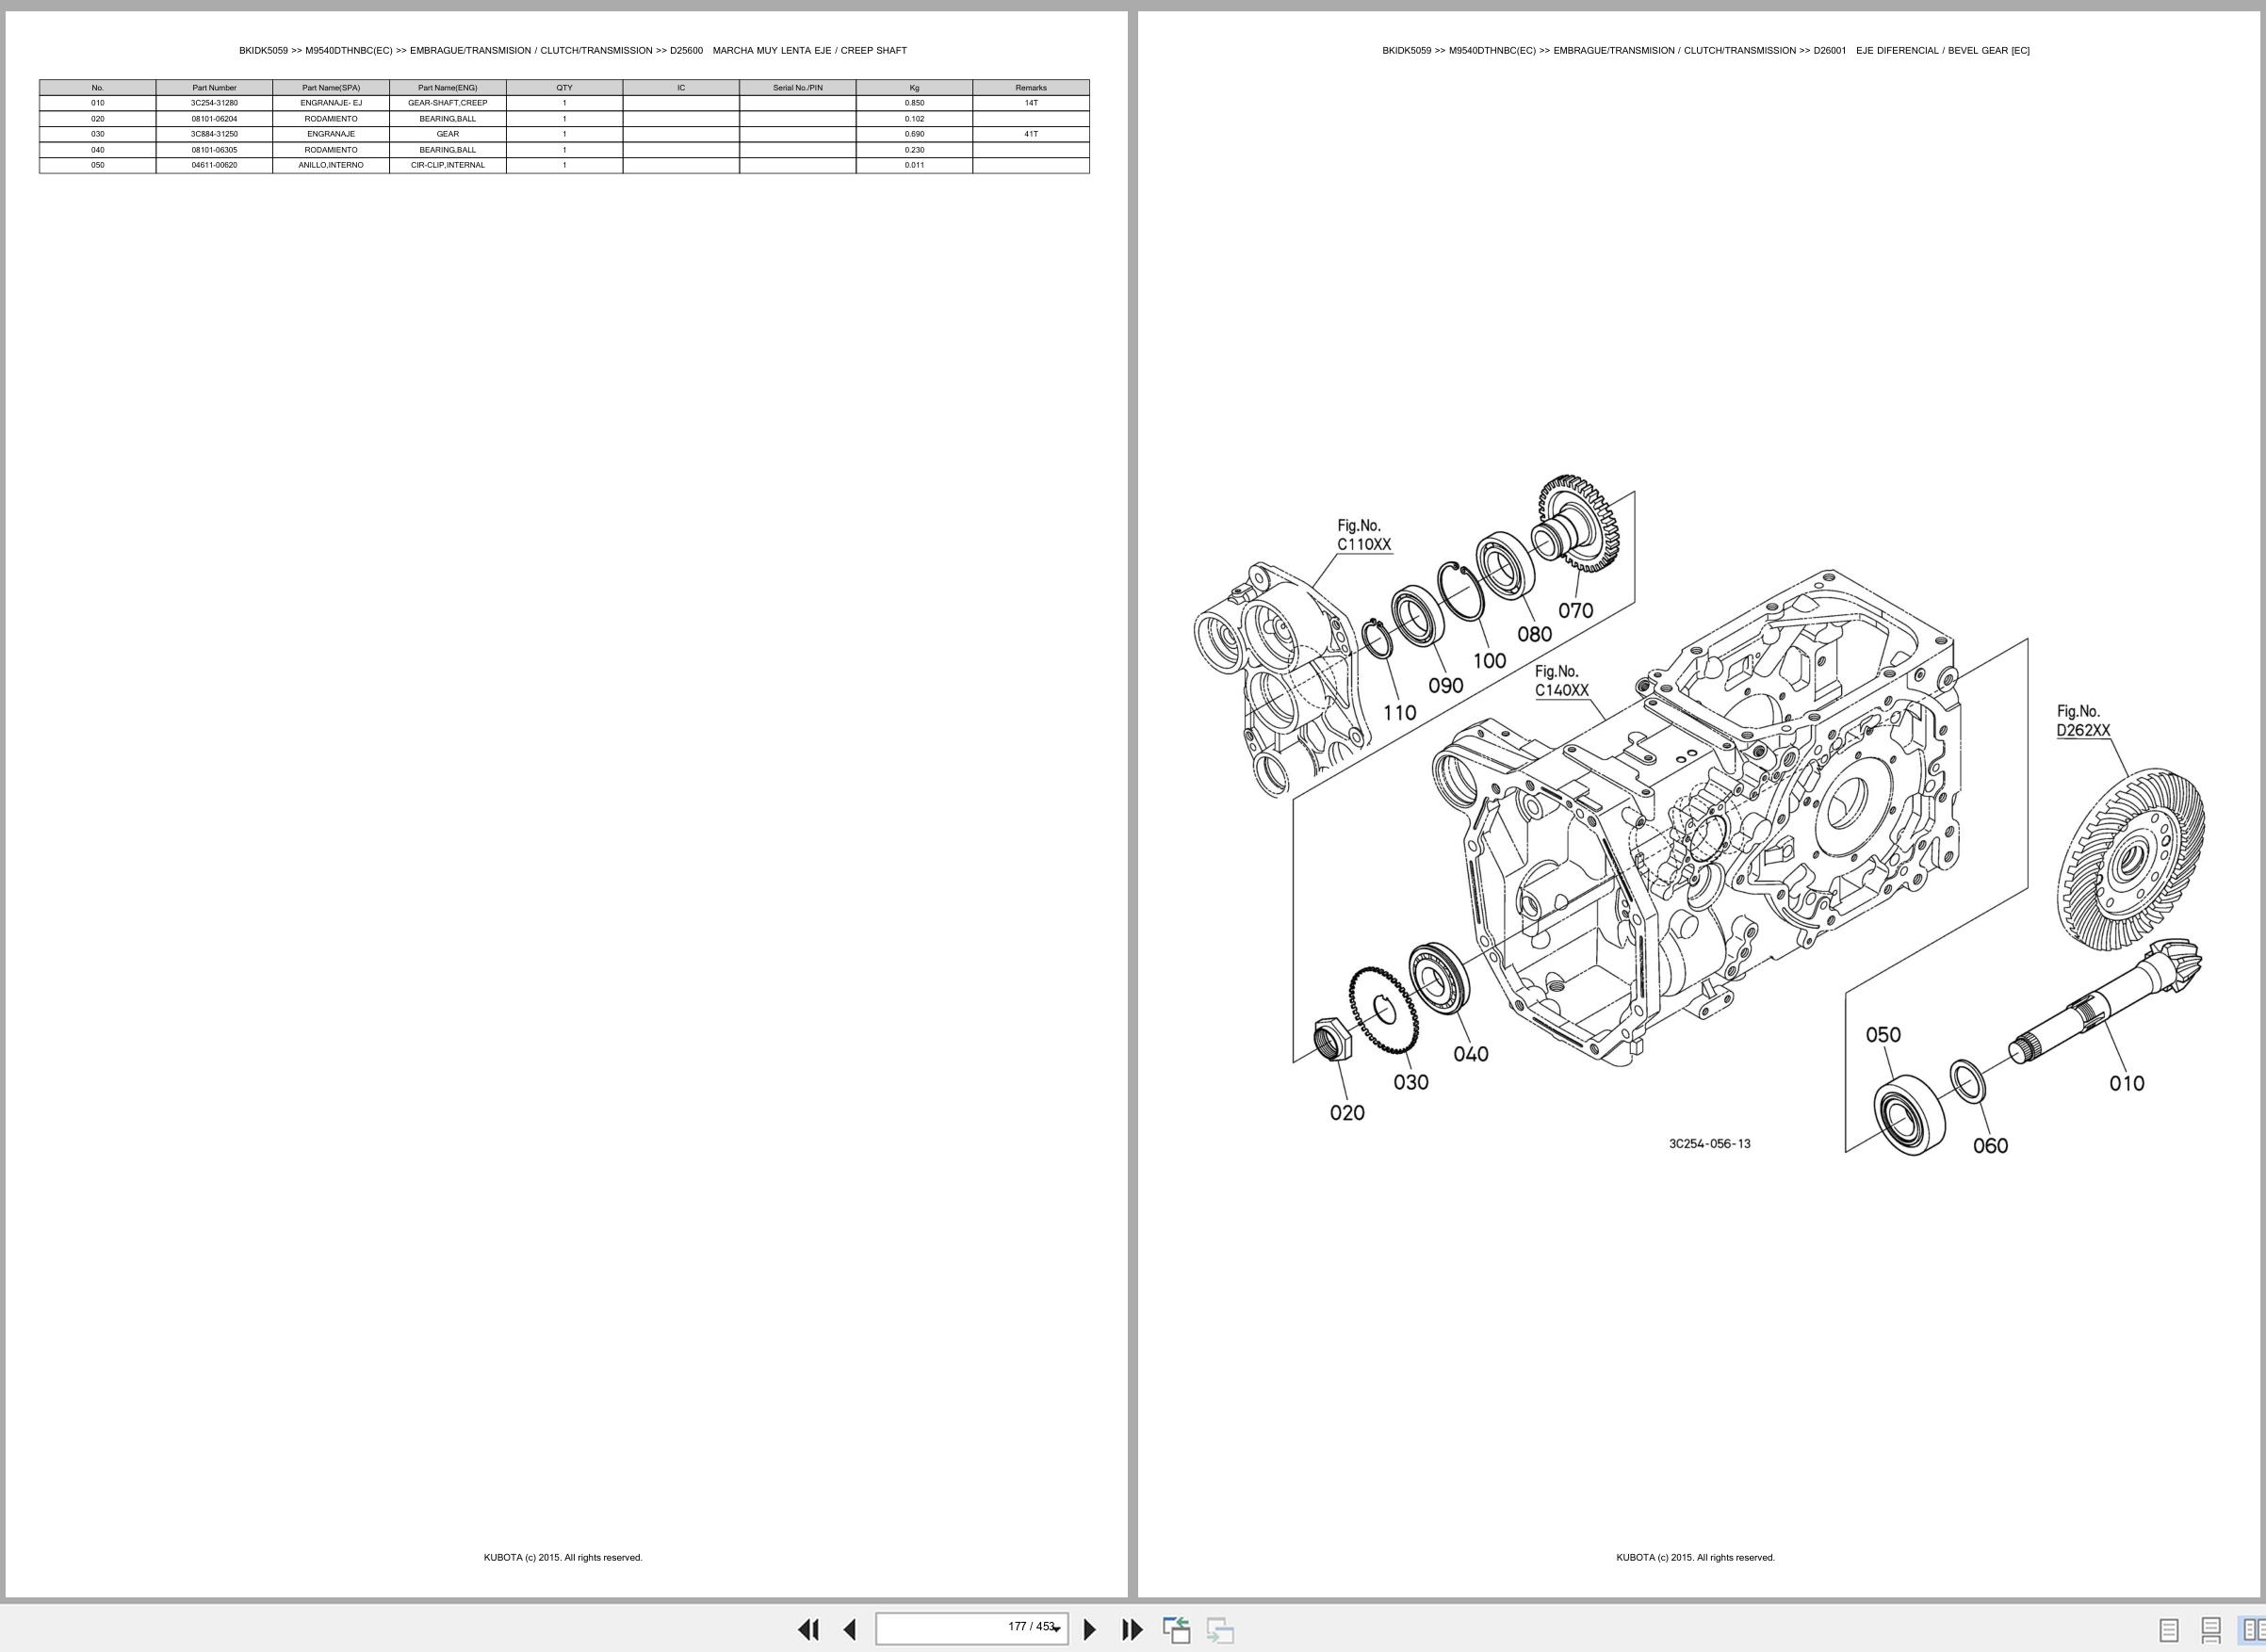Click ENGRANAJE- EJ cell
This screenshot has height=1652, width=2266.
coord(331,103)
